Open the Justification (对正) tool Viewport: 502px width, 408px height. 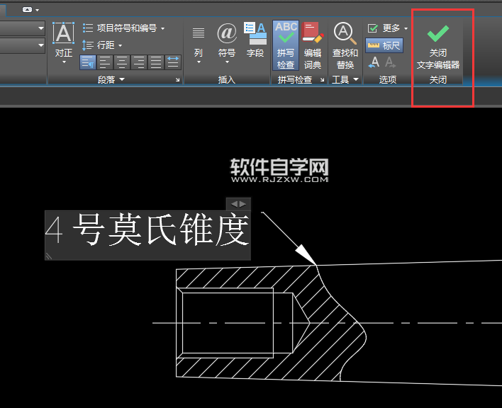[x=63, y=42]
